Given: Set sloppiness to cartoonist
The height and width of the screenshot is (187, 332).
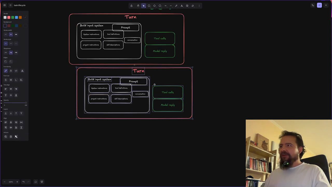Looking at the screenshot, I should [16, 52].
